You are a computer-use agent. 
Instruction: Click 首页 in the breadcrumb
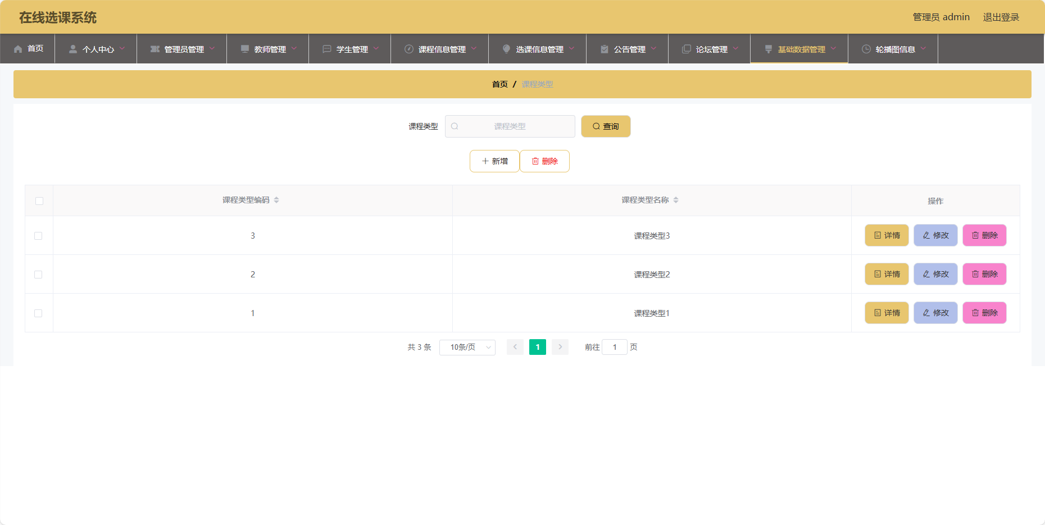pyautogui.click(x=499, y=84)
